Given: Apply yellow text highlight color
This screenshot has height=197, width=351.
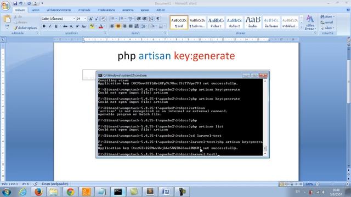Looking at the screenshot, I should 92,26.
